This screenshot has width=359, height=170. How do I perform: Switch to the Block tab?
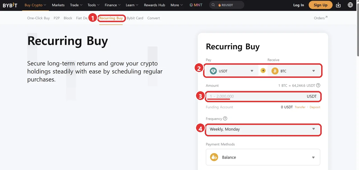(68, 18)
